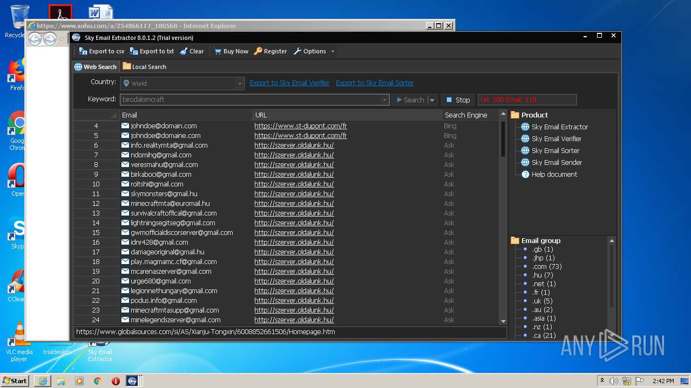This screenshot has height=388, width=691.
Task: Switch to Sky Email Extractor taskbar button
Action: point(132,381)
